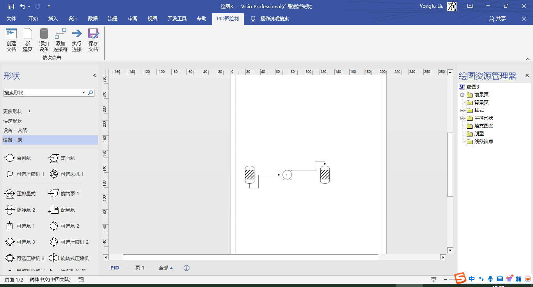533x287 pixels.
Task: Toggle Sogou 中 Chinese/English input mode
Action: [472, 279]
